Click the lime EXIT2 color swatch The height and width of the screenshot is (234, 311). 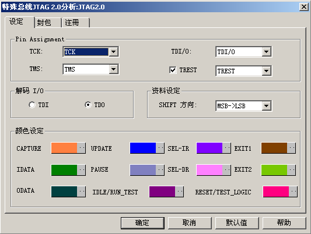coord(274,170)
